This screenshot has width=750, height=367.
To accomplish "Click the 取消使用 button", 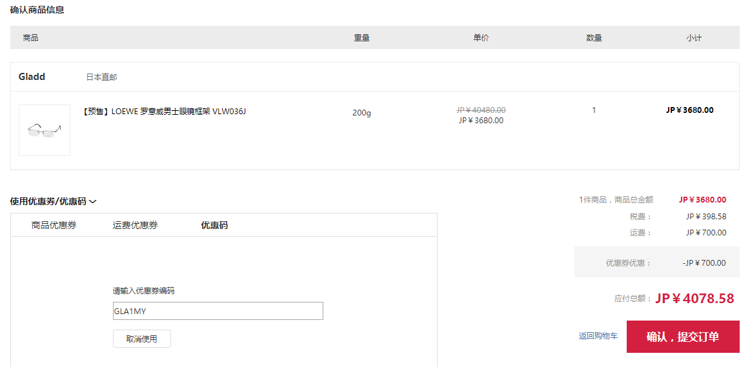I will pyautogui.click(x=141, y=339).
